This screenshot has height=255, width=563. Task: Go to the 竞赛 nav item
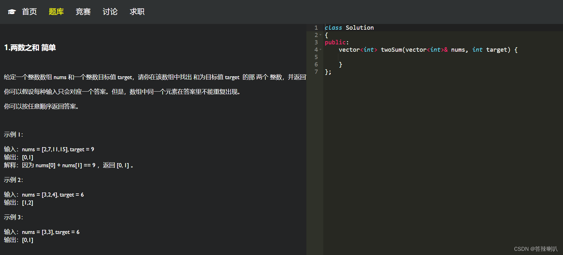click(x=83, y=12)
